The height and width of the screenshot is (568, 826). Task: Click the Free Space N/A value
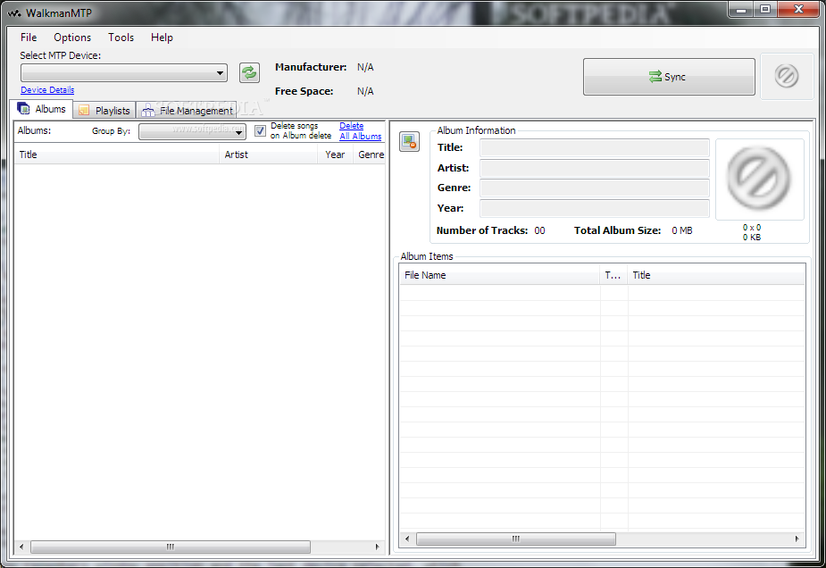coord(365,91)
